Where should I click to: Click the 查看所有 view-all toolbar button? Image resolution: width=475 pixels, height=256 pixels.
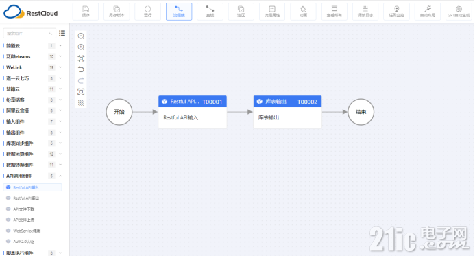click(x=334, y=12)
